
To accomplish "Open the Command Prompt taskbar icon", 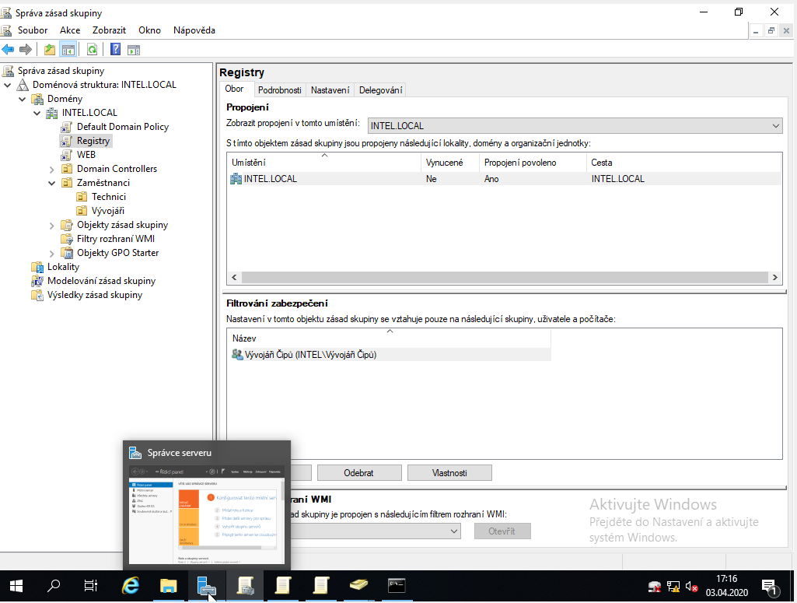I will 397,586.
